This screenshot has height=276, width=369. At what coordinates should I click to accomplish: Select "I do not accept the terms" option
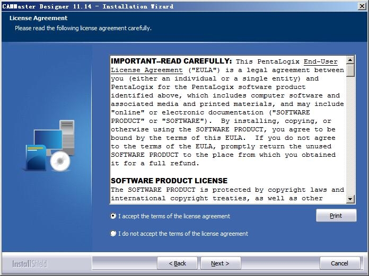[113, 233]
